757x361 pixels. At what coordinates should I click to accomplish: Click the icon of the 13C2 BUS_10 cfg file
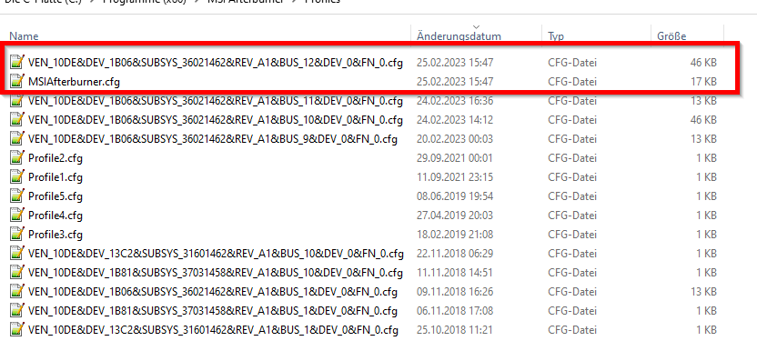[17, 253]
